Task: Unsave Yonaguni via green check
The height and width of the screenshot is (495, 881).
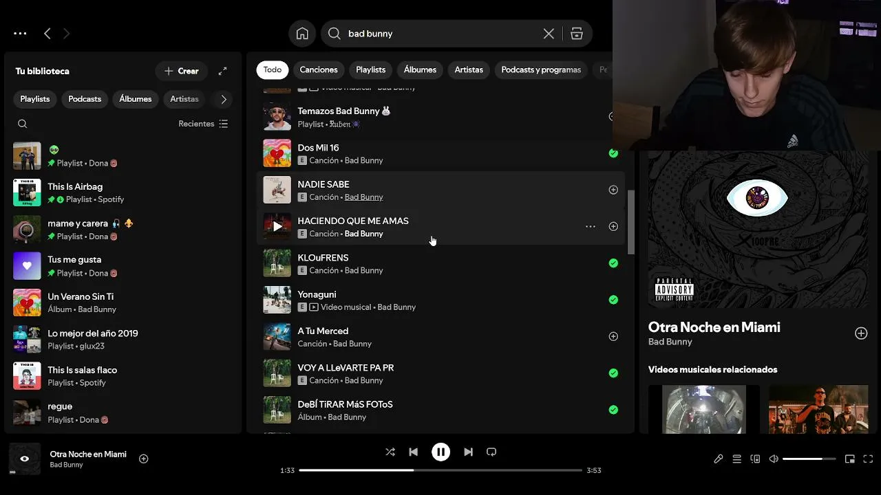Action: 613,300
